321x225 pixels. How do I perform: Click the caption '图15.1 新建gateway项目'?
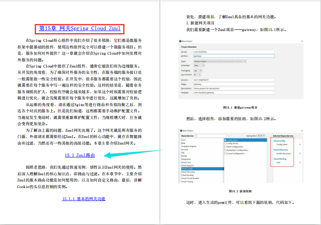click(240, 107)
